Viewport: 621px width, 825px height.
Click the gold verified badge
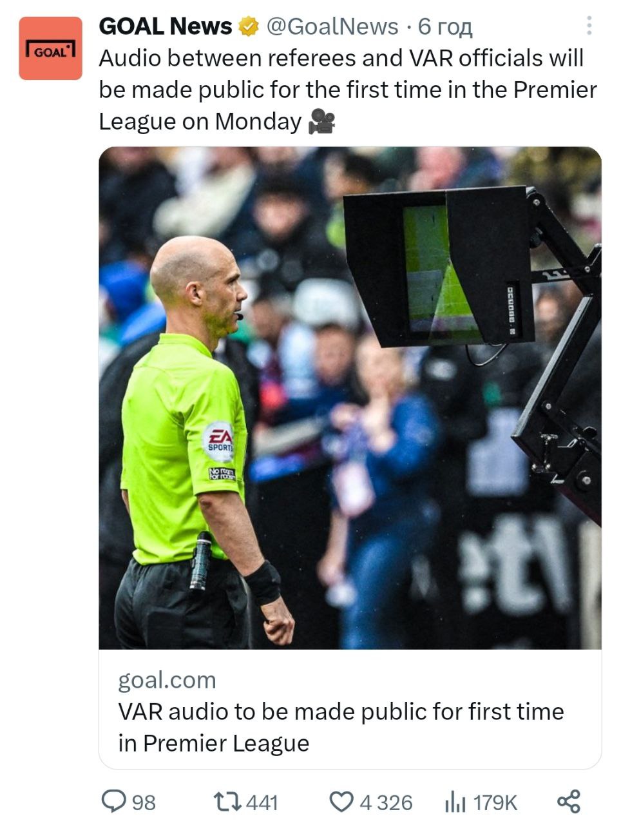coord(249,27)
